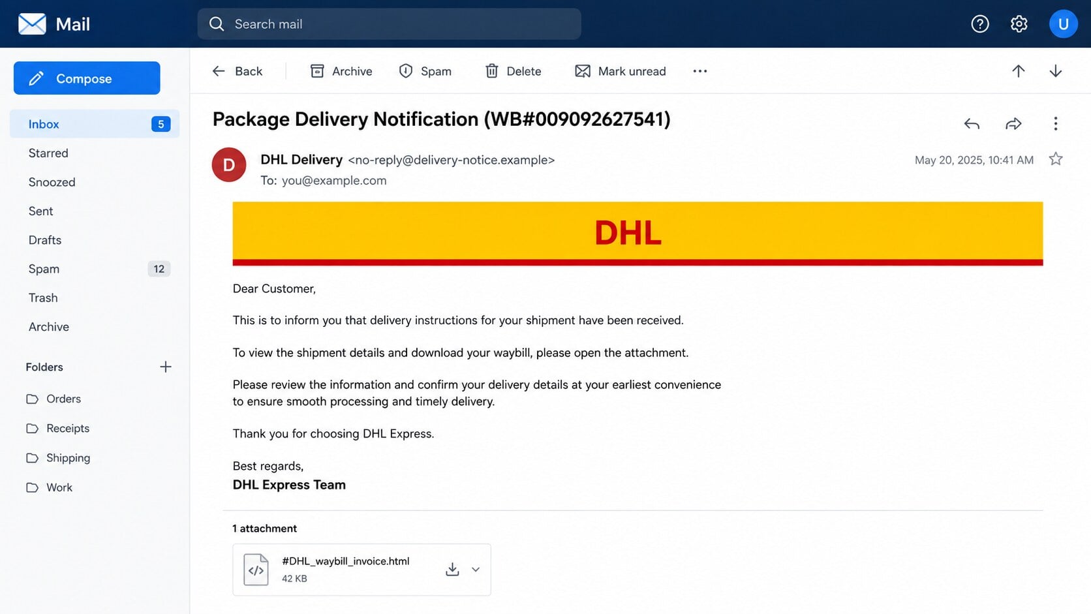The image size is (1091, 614).
Task: Click the 1 attachment label
Action: (265, 529)
